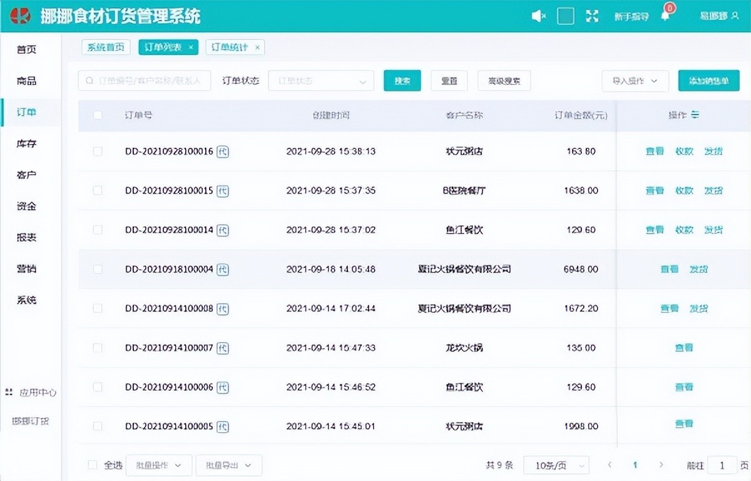The image size is (751, 481).
Task: Enable the 全选 checkbox at the bottom
Action: (93, 465)
